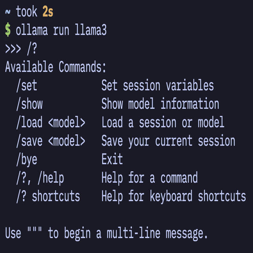The width and height of the screenshot is (253, 253).
Task: Click the 'Show model information' description
Action: click(x=160, y=104)
